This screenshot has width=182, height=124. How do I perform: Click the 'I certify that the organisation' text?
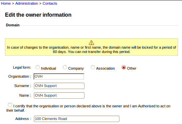[88, 108]
